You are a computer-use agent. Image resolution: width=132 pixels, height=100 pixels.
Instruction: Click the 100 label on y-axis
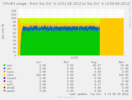14,18
